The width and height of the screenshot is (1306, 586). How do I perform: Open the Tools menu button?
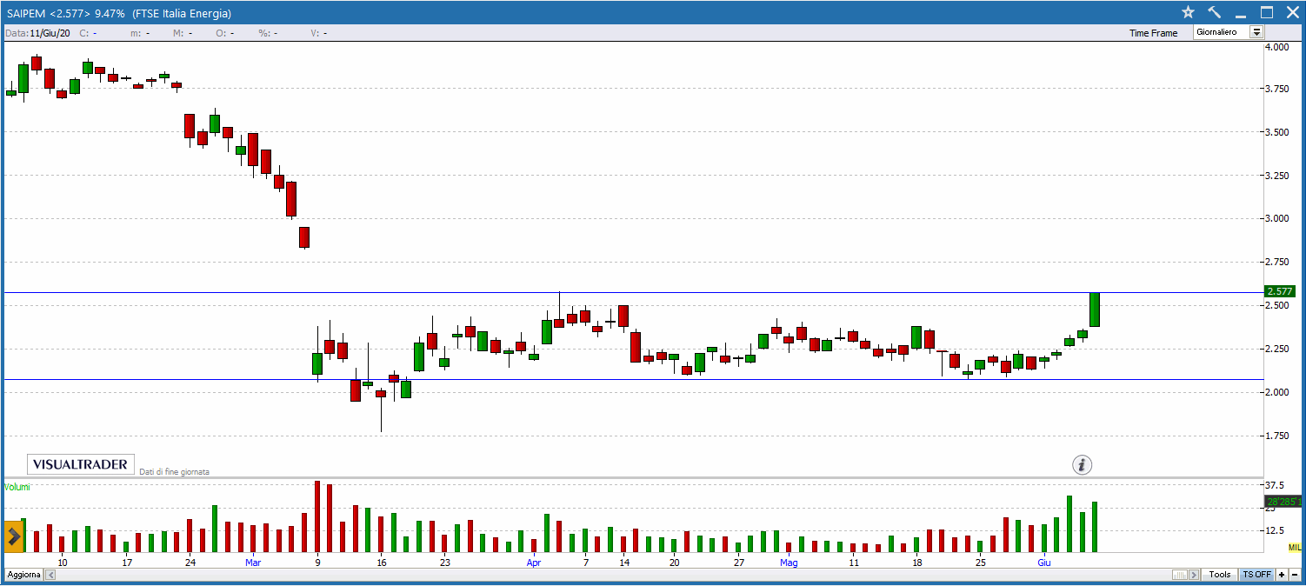pyautogui.click(x=1220, y=575)
